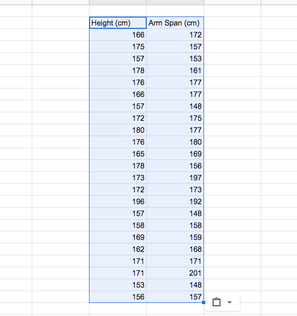Click the arm span cell showing 192
297x316 pixels.
[175, 201]
